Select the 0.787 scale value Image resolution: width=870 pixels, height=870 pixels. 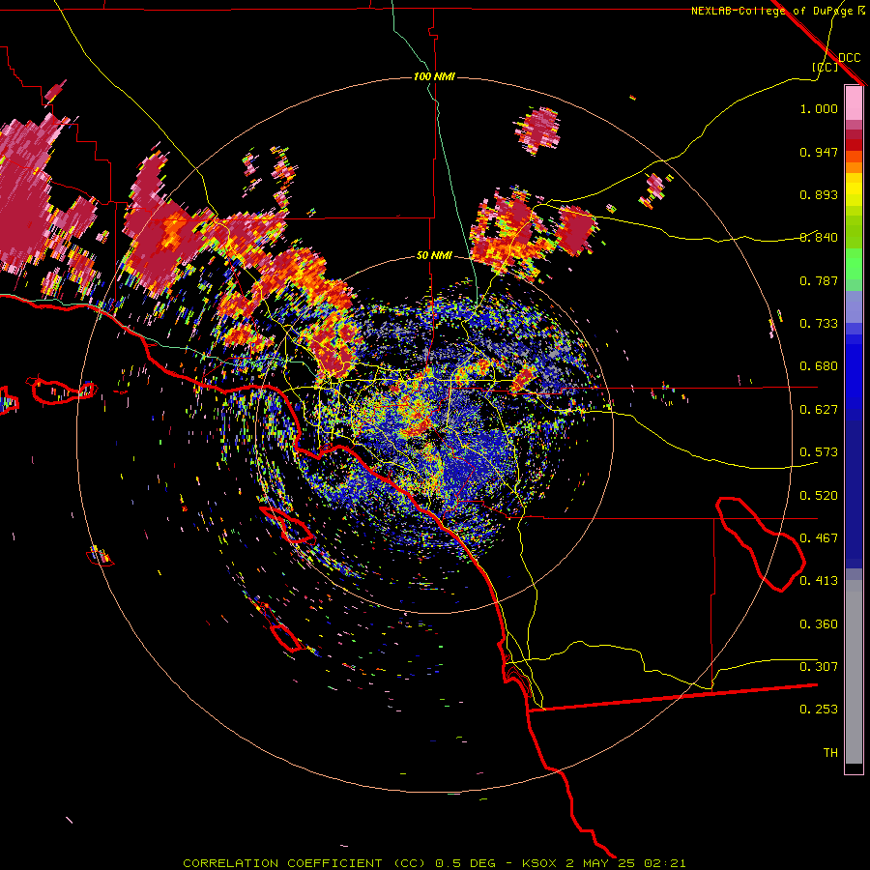(819, 280)
